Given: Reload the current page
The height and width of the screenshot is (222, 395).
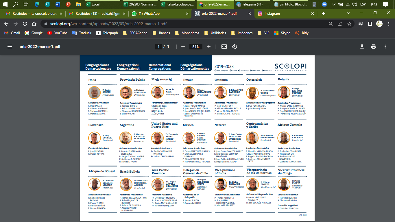Looking at the screenshot, I should (x=25, y=24).
